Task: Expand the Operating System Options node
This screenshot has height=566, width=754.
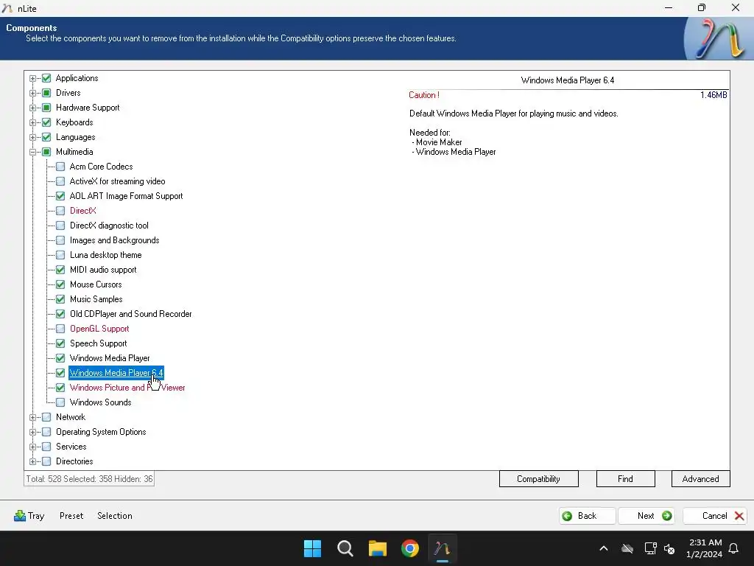Action: [x=32, y=432]
